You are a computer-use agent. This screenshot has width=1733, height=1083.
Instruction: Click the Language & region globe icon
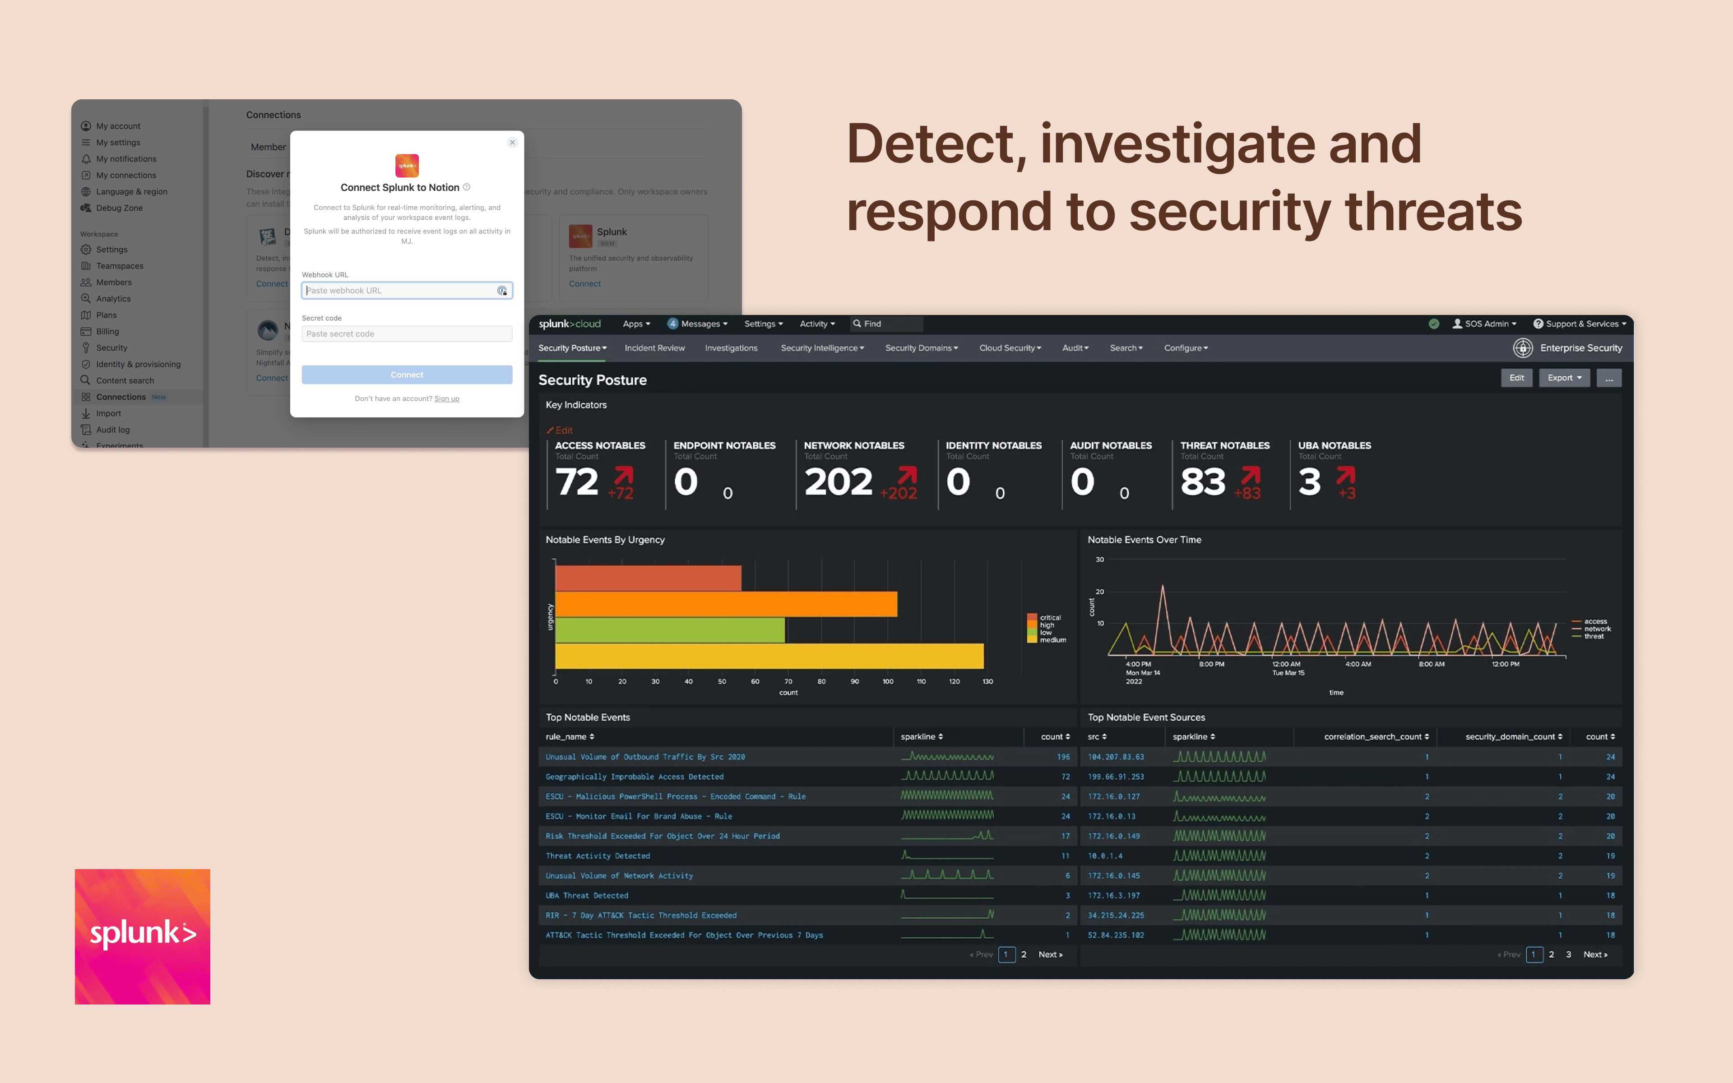click(86, 192)
